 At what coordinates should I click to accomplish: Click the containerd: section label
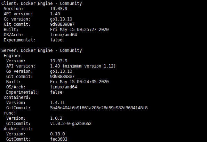coord(17,97)
